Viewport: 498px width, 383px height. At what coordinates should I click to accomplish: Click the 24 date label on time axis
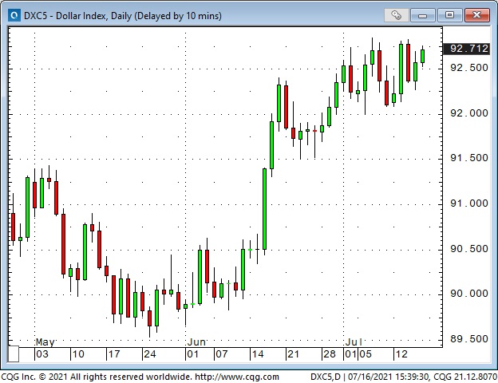[x=149, y=354]
